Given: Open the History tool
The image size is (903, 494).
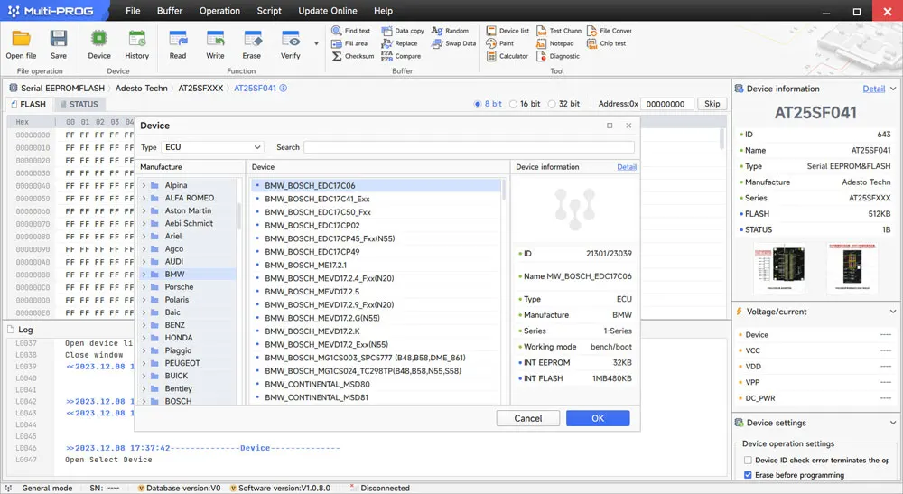Looking at the screenshot, I should [137, 39].
